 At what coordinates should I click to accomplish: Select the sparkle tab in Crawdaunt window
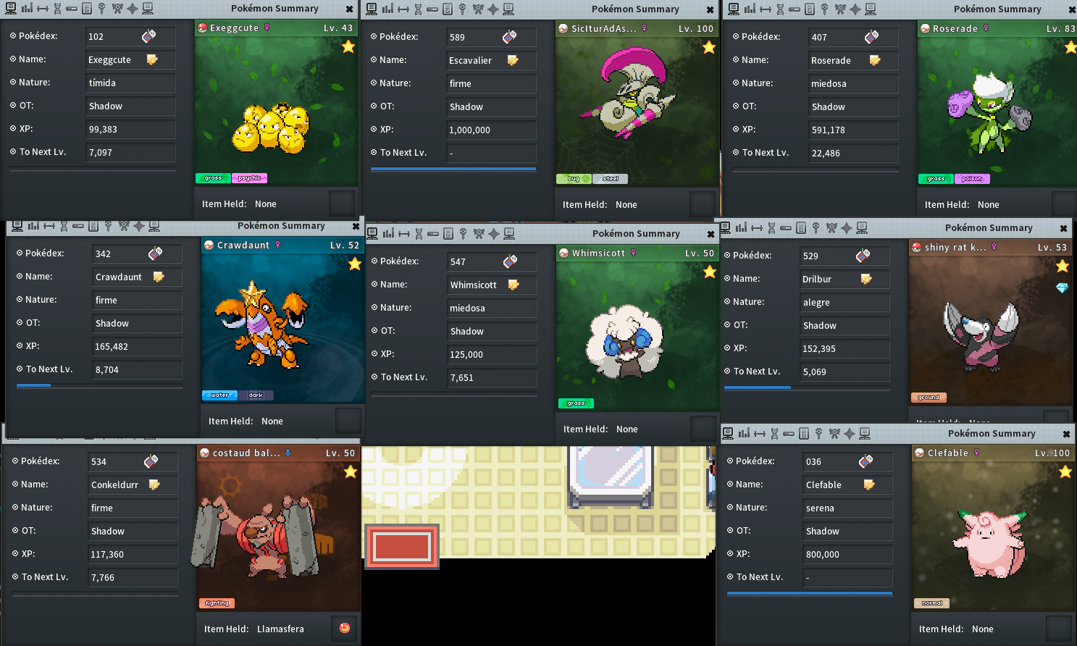(139, 226)
